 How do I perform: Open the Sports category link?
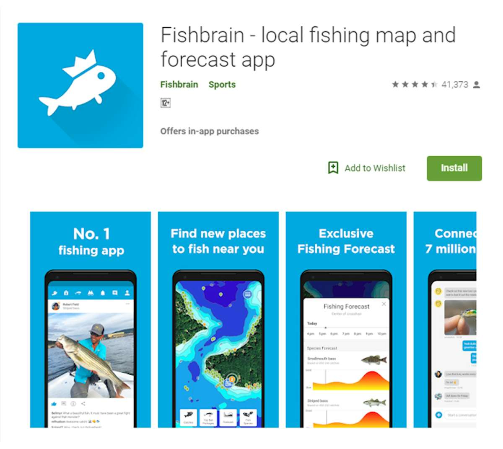click(x=222, y=85)
